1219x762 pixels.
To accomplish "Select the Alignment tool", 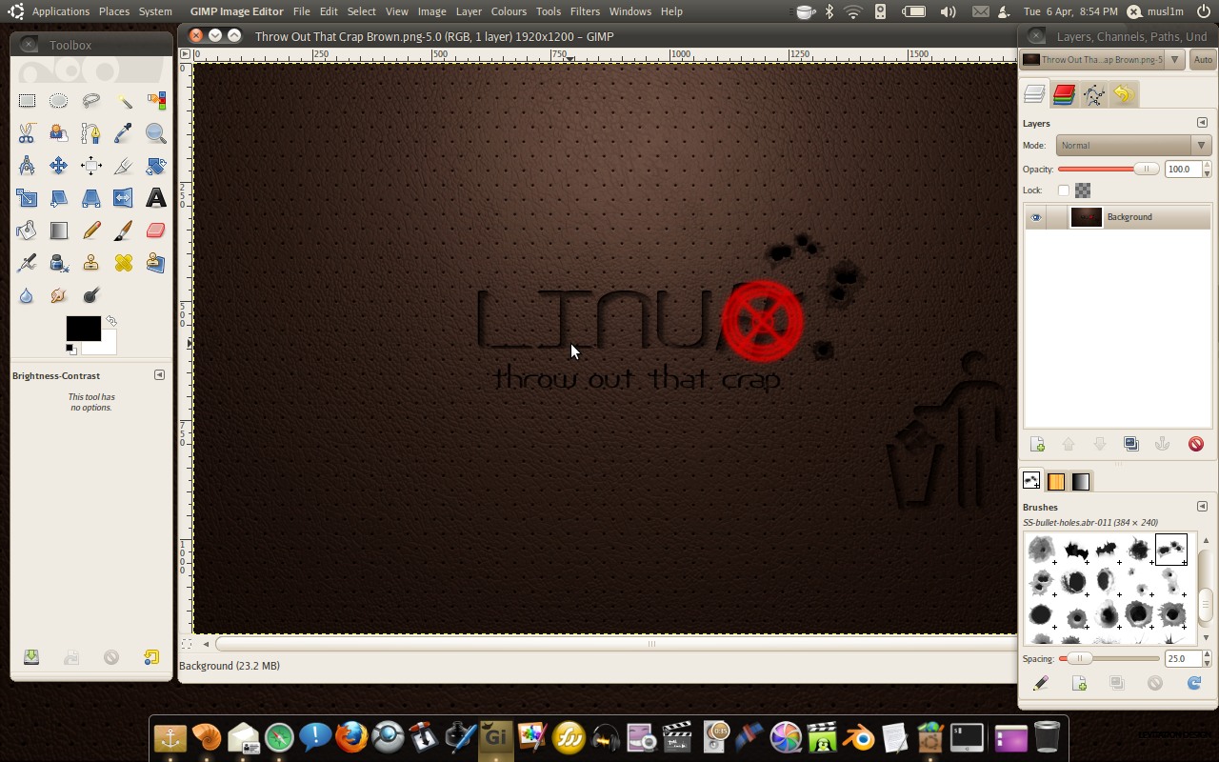I will coord(91,166).
